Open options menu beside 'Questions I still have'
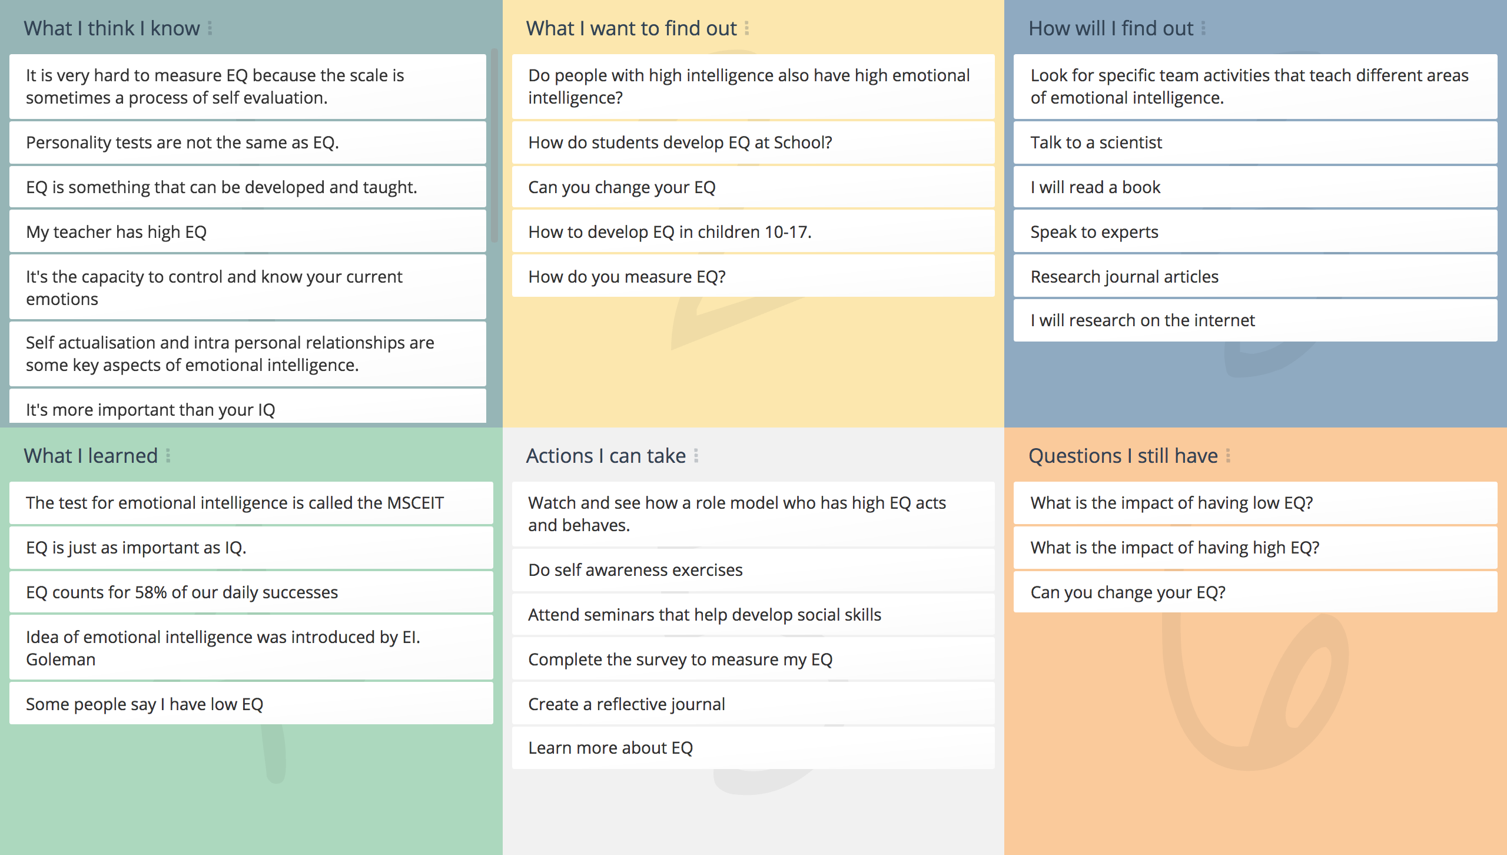This screenshot has width=1507, height=855. (x=1228, y=456)
